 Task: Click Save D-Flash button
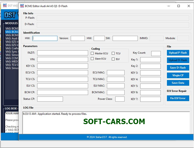[x=178, y=68]
